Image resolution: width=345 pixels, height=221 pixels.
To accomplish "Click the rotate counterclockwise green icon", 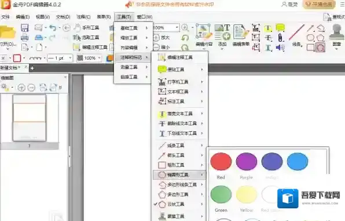I will (185, 38).
